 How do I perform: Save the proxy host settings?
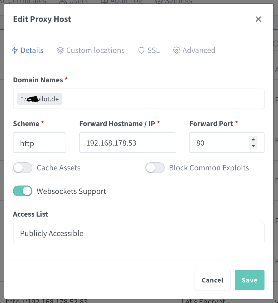pos(249,280)
